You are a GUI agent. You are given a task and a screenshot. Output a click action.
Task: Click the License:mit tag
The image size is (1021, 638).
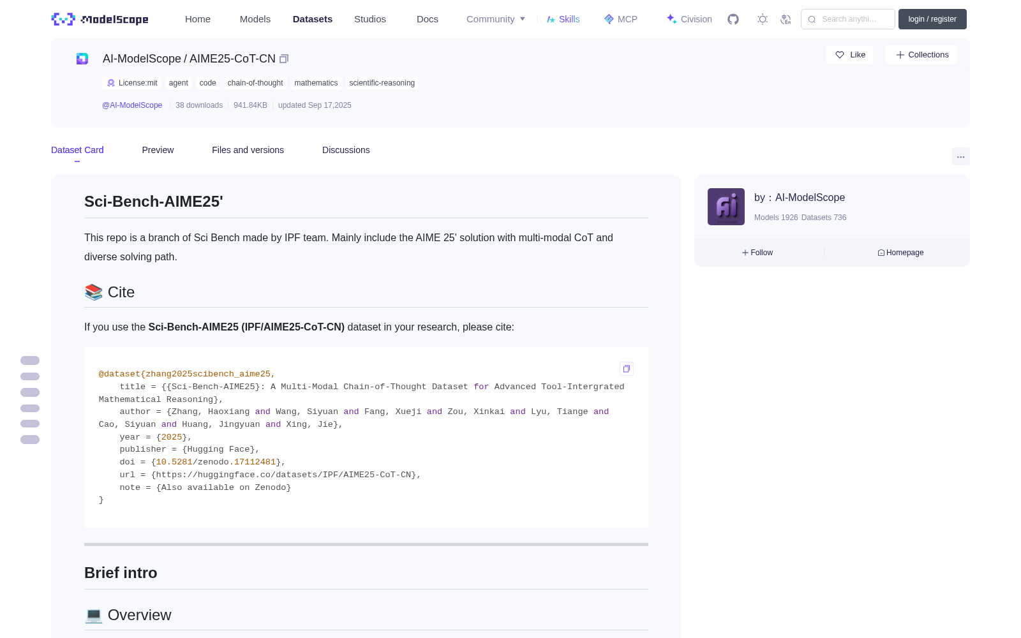131,83
